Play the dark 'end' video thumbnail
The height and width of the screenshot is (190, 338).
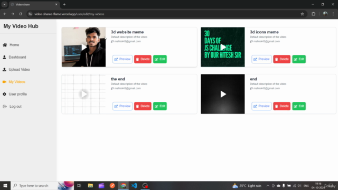tap(223, 94)
